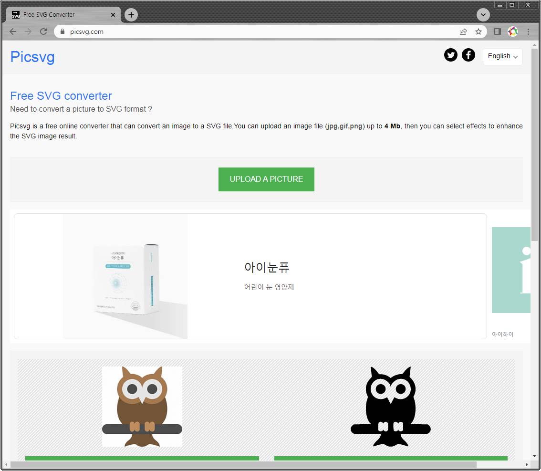Open the Twitter share icon
Viewport: 541px width, 471px height.
[x=450, y=55]
